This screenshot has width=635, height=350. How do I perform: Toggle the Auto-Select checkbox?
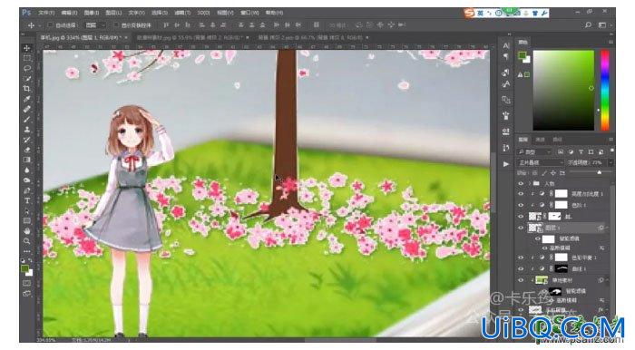(x=50, y=25)
